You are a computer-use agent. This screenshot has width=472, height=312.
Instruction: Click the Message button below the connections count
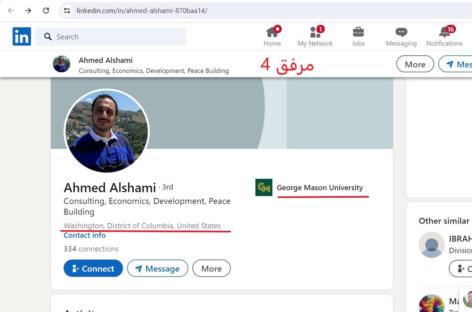[x=158, y=268]
